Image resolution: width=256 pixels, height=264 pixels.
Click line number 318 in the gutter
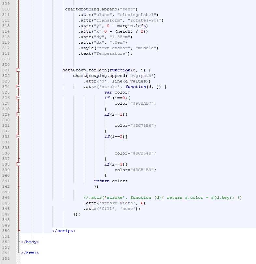click(6, 53)
